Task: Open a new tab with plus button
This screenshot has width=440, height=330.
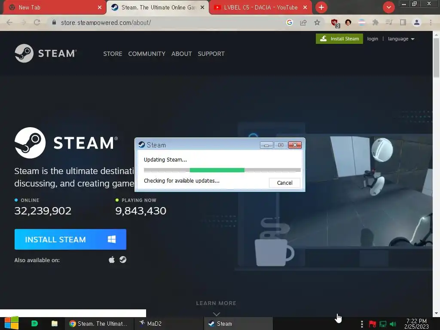Action: tap(321, 7)
